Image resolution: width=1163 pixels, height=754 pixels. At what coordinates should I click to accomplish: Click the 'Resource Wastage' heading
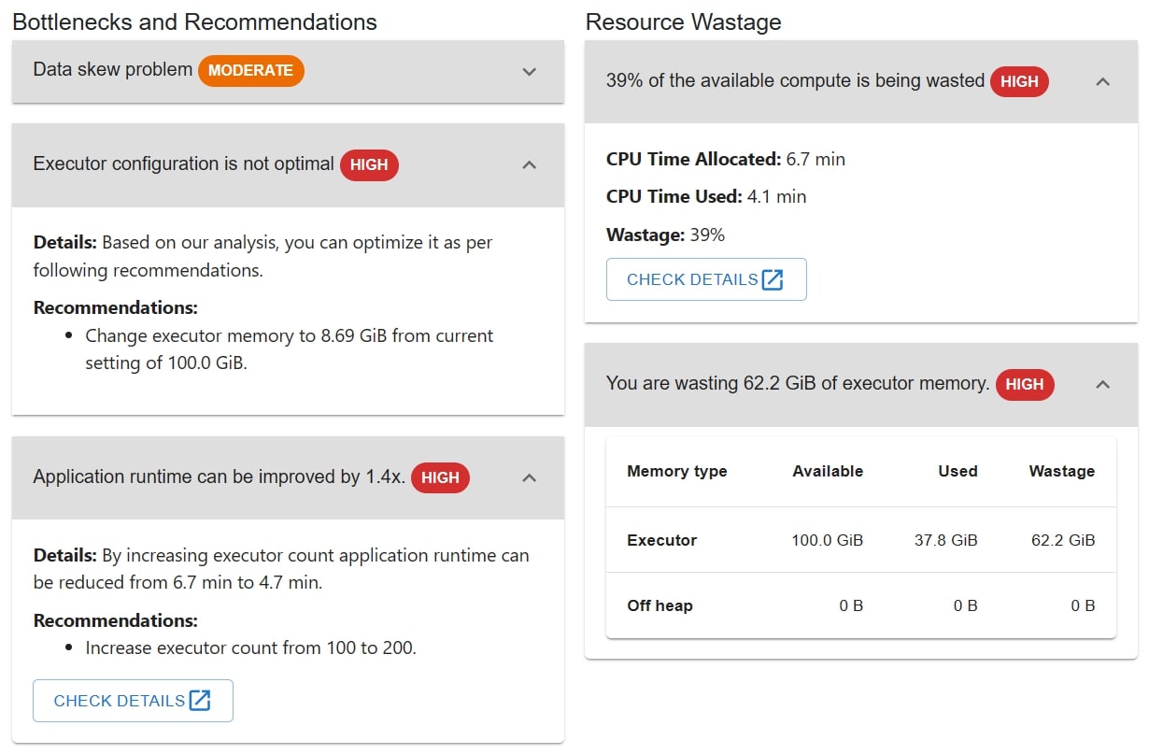click(683, 22)
